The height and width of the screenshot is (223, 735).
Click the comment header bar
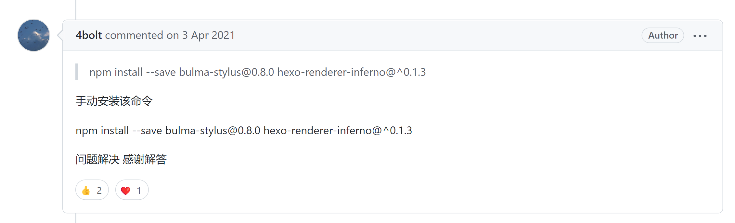[390, 35]
